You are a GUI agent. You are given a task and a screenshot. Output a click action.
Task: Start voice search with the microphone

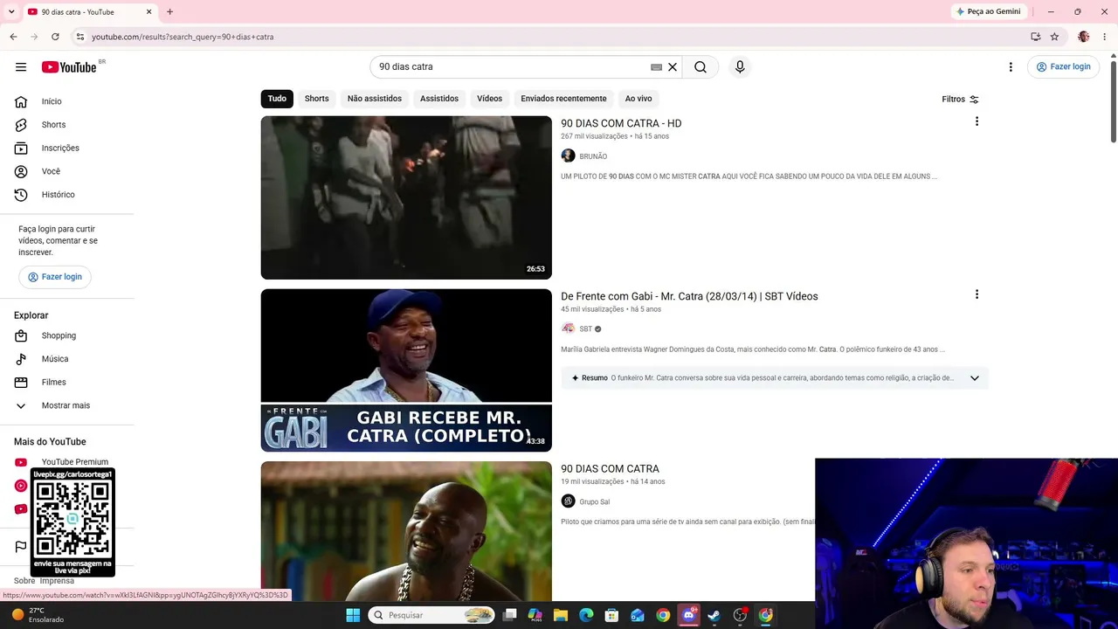(x=740, y=66)
